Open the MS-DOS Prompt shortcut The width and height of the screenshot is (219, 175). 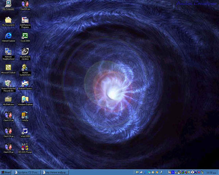[x=25, y=147]
